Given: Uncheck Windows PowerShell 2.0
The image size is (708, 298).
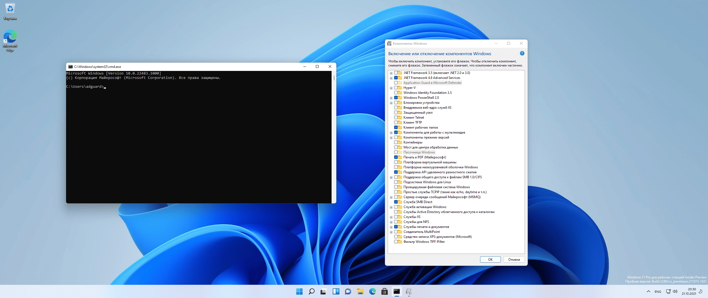Looking at the screenshot, I should click(396, 98).
